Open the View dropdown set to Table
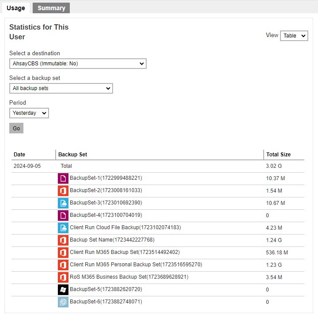 pyautogui.click(x=294, y=36)
